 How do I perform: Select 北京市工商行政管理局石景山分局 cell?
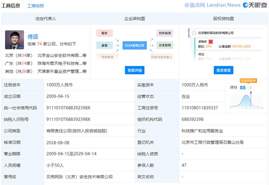pos(212,142)
